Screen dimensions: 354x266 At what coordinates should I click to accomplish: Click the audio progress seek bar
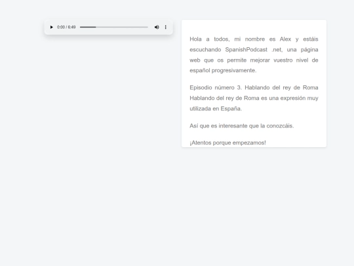point(114,27)
